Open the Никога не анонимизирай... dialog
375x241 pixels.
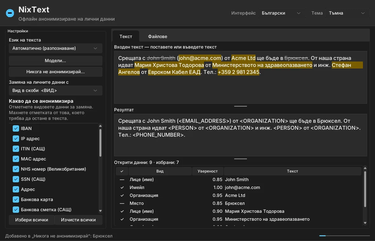[x=56, y=72]
